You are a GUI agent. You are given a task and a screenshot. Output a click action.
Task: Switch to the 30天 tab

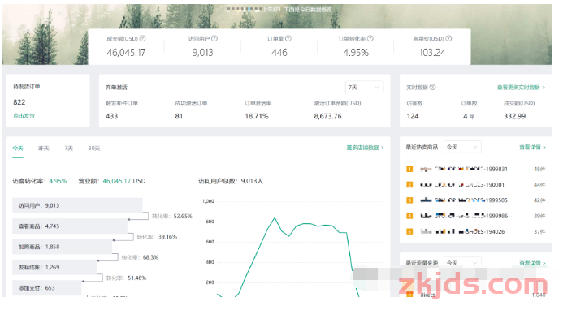pyautogui.click(x=94, y=149)
